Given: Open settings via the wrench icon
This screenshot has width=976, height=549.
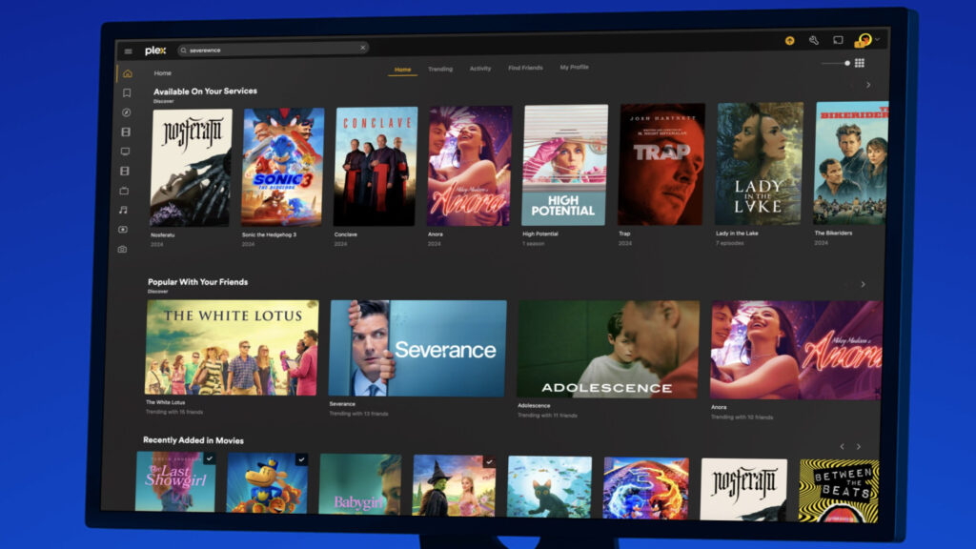Looking at the screenshot, I should [x=814, y=40].
